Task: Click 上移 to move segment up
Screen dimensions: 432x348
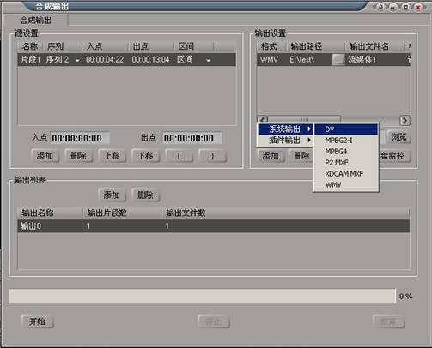Action: [112, 156]
